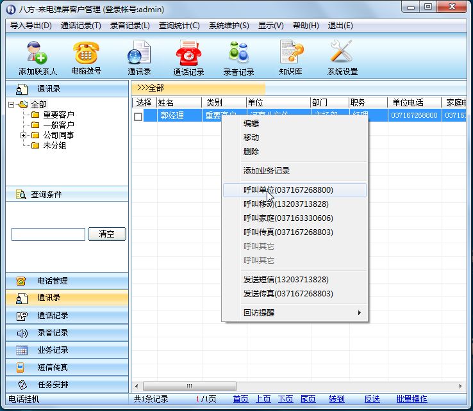The height and width of the screenshot is (411, 473).
Task: Open the 查询统计(C) menu
Action: [179, 26]
